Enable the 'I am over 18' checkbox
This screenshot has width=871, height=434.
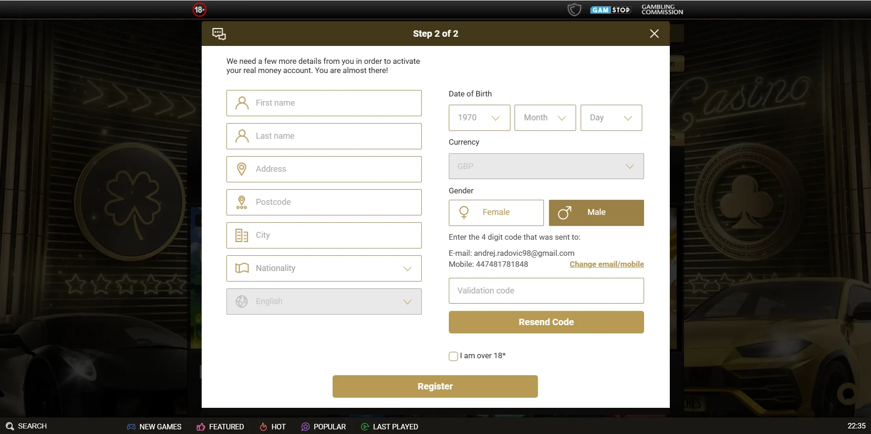point(453,356)
